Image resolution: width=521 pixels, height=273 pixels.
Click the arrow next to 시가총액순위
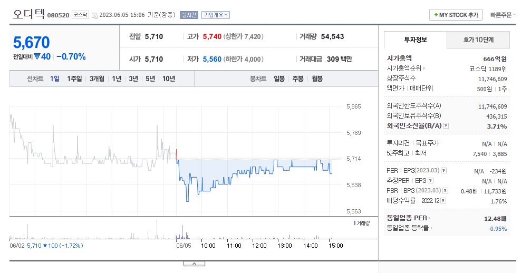(x=424, y=68)
